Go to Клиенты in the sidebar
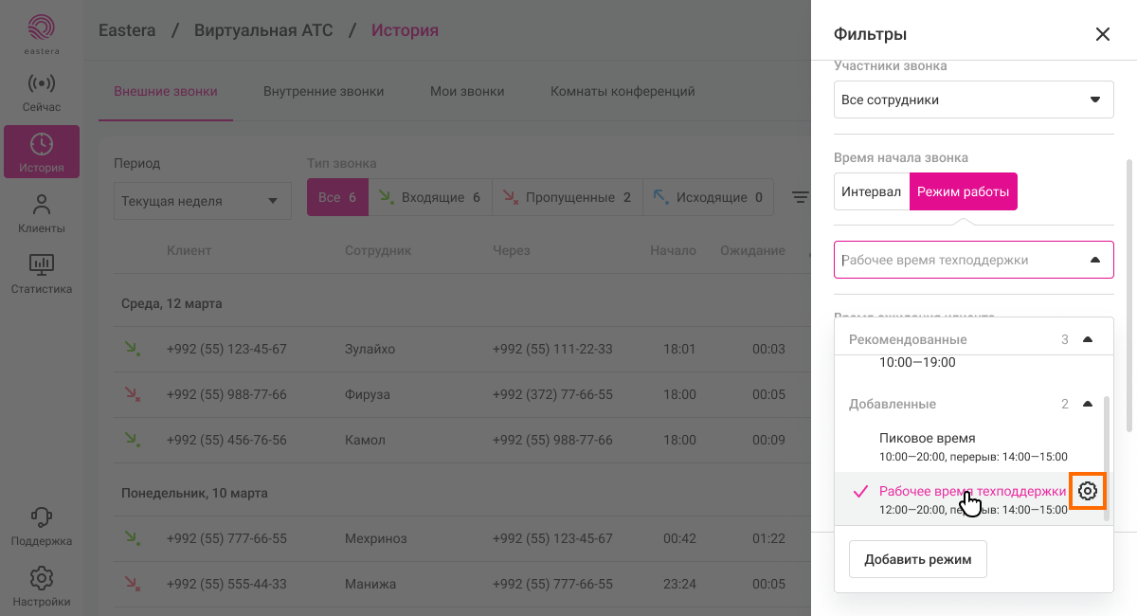 42,213
